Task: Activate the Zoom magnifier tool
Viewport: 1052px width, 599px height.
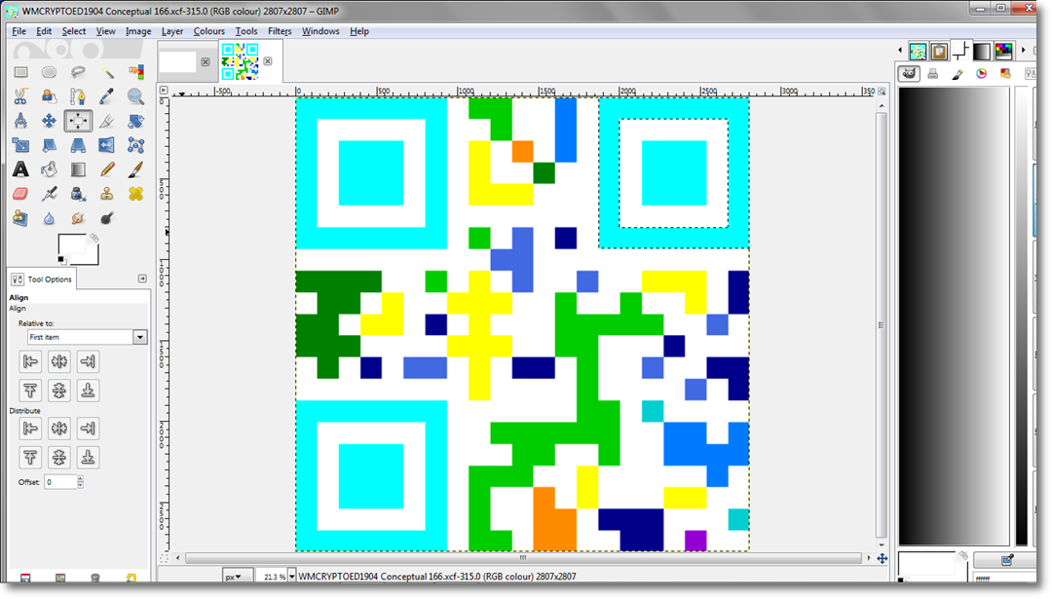Action: click(136, 96)
